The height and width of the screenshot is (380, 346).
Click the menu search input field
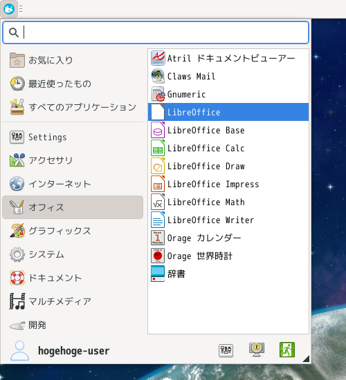click(156, 32)
